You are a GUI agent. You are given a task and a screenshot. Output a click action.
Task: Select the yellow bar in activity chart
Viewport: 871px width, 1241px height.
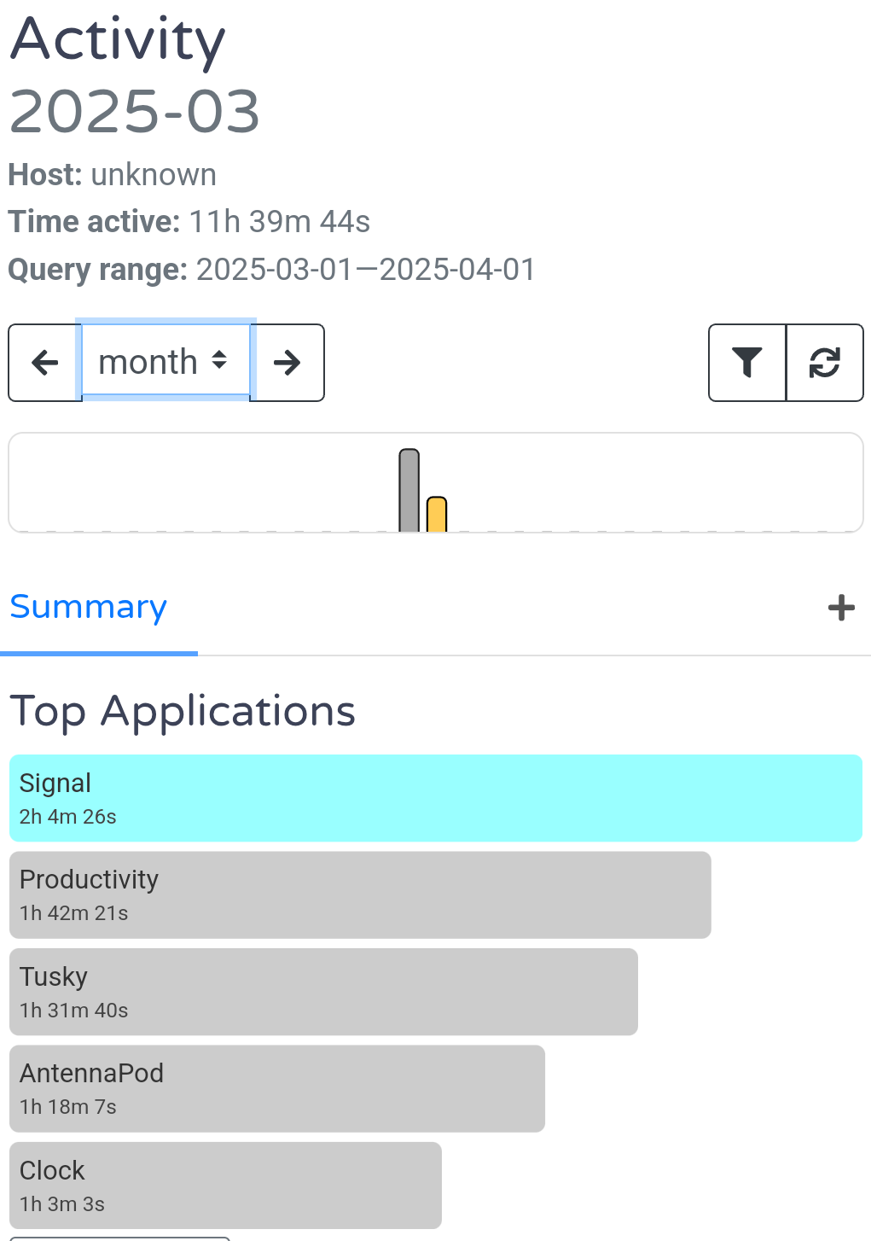point(437,515)
